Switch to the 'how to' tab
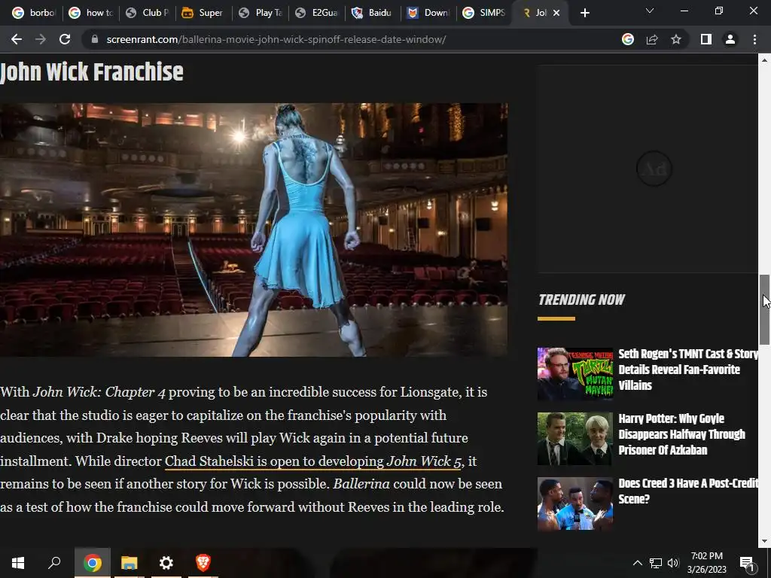The width and height of the screenshot is (771, 578). [x=91, y=13]
